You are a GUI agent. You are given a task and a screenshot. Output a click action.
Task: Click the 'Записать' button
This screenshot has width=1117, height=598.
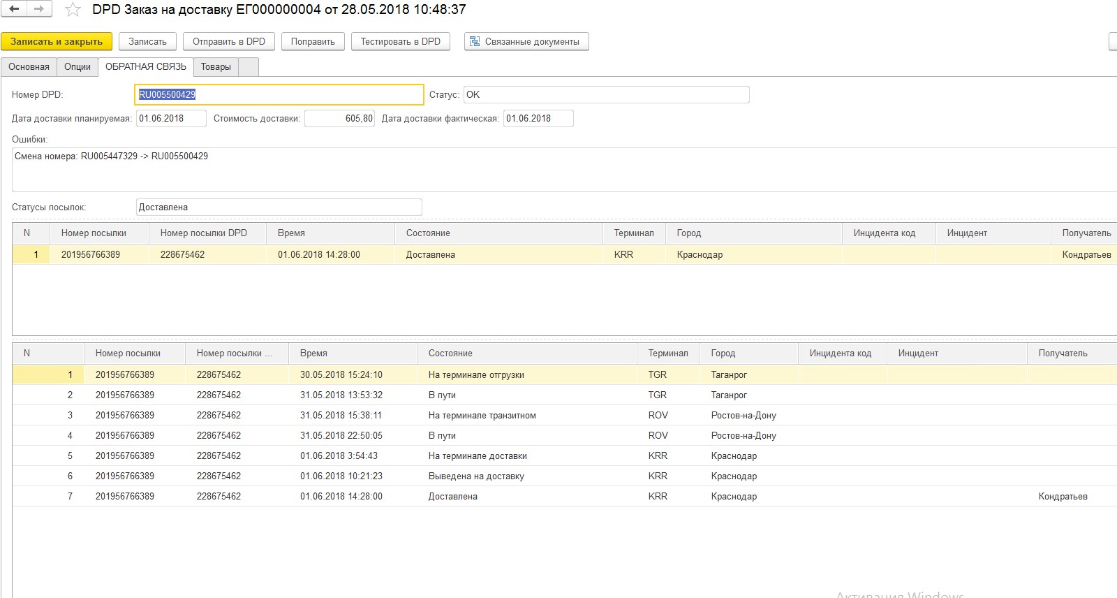147,42
